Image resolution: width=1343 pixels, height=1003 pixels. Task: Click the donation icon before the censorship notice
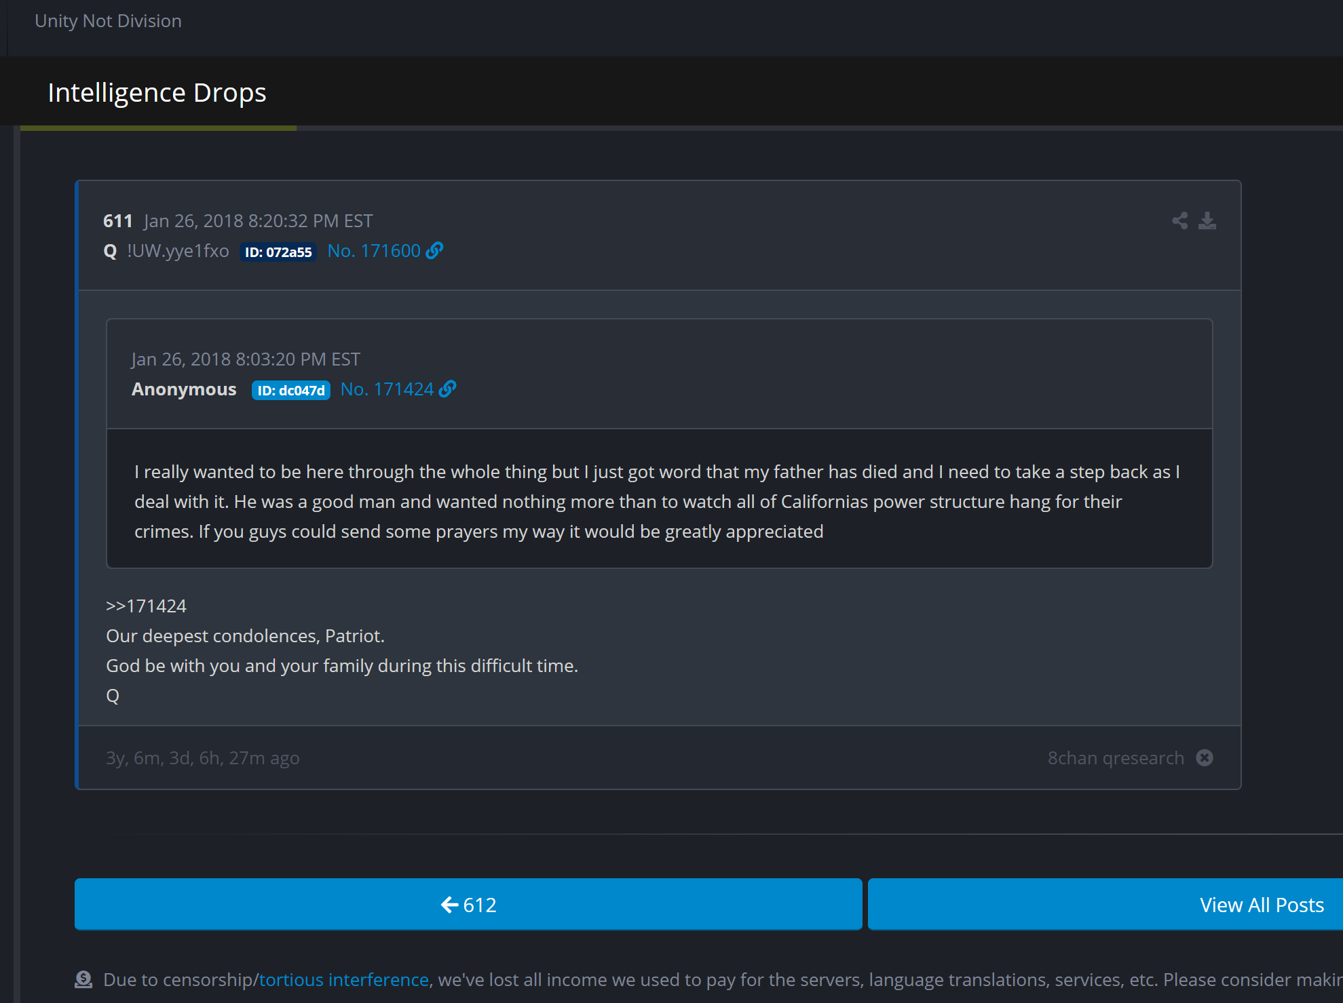(x=83, y=979)
